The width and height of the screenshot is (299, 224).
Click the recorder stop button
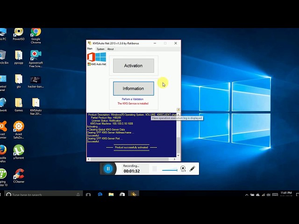point(155,168)
